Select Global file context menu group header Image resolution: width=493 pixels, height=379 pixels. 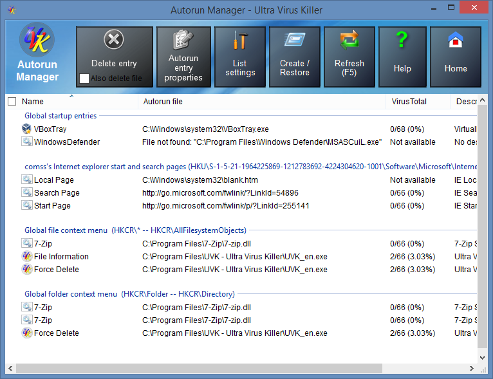[x=135, y=230]
